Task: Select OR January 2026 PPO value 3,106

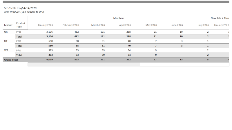Action: [49, 32]
